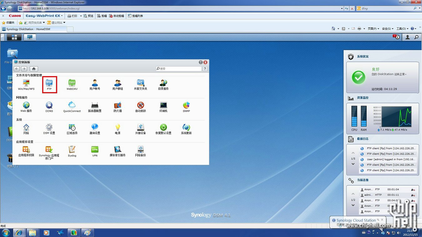Open the Synology application portal icon
The height and width of the screenshot is (237, 422).
[49, 153]
